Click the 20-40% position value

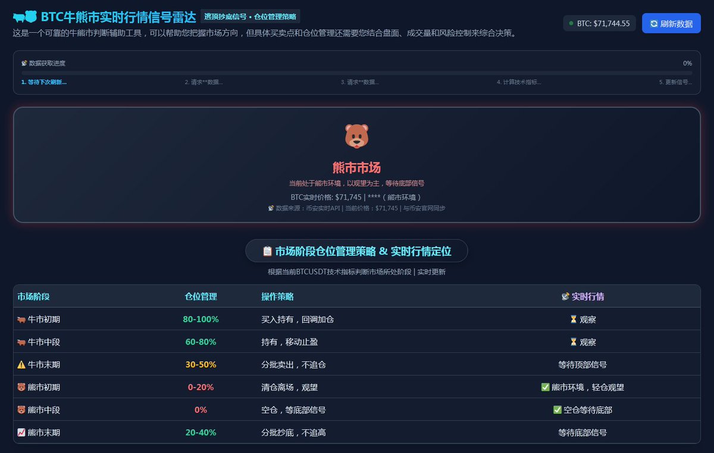click(201, 433)
